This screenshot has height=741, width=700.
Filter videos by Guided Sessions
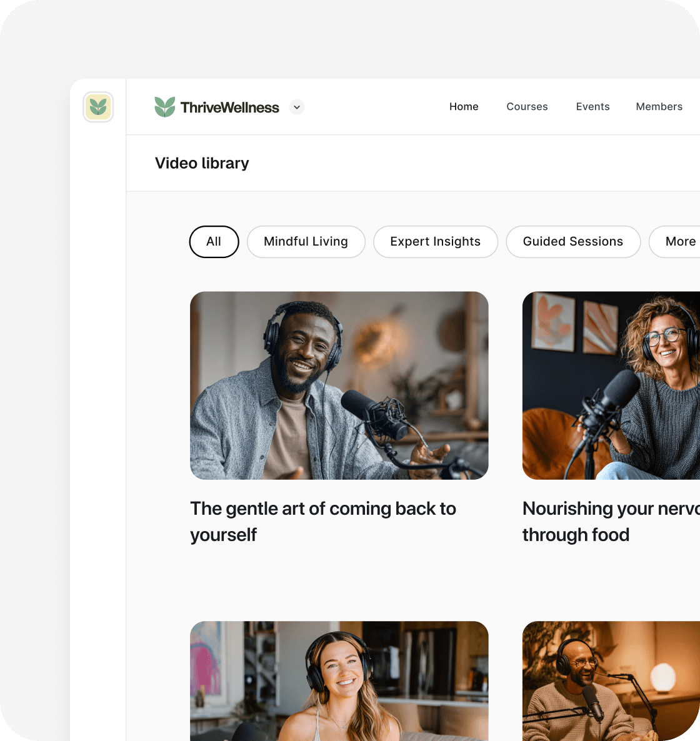tap(573, 242)
